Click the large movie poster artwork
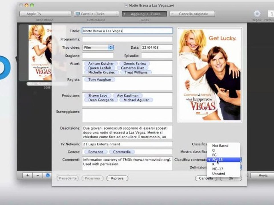The width and height of the screenshot is (274, 205). (210, 75)
